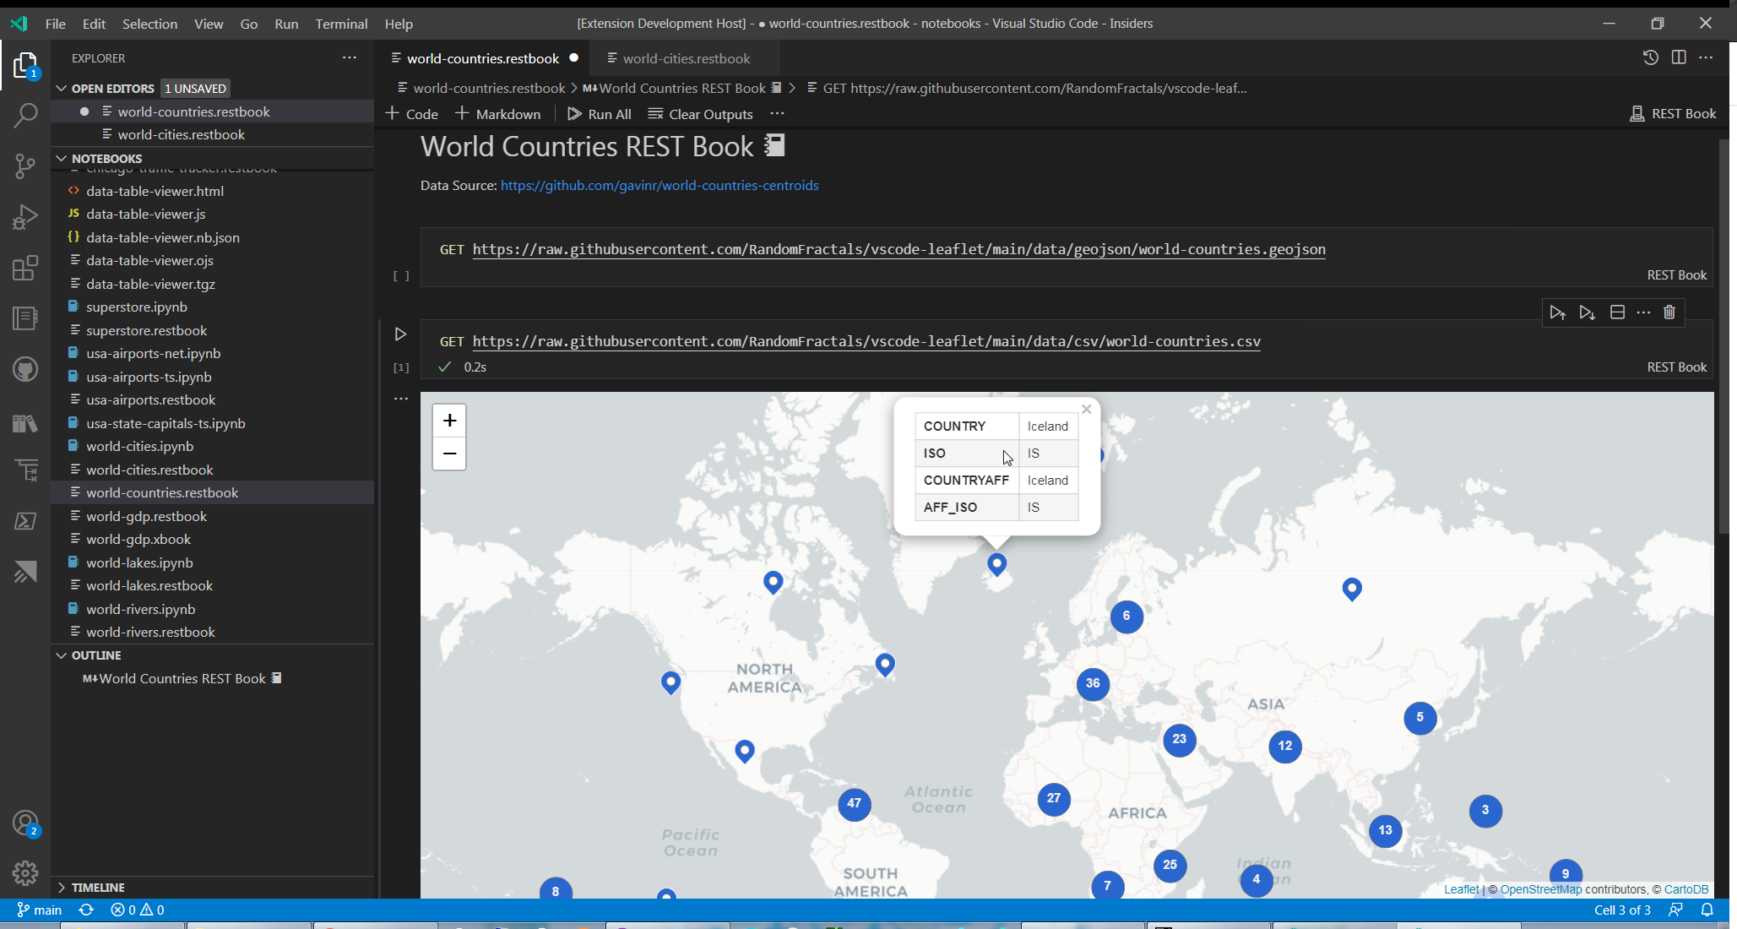Screen dimensions: 1737x929
Task: Open the GitHub panel in the activity bar
Action: coord(25,369)
